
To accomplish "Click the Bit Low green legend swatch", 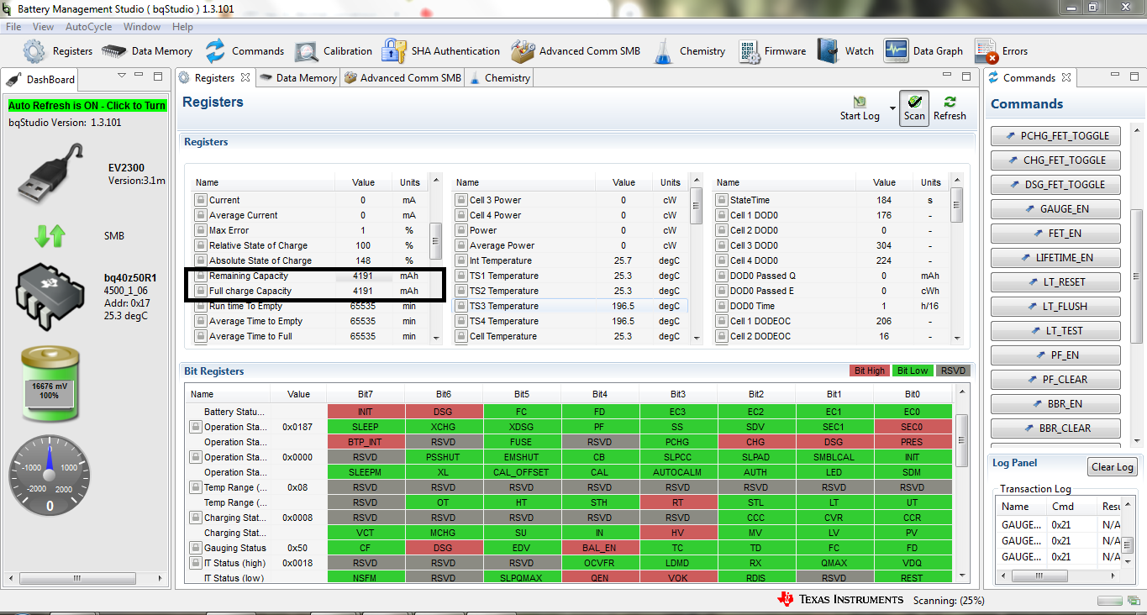I will tap(912, 371).
